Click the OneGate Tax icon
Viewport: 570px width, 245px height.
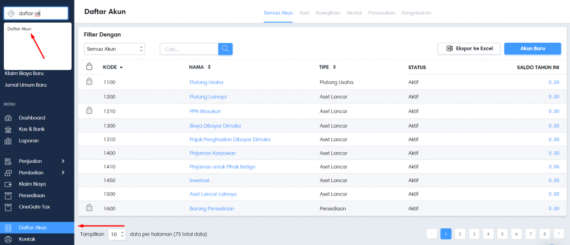tap(8, 207)
